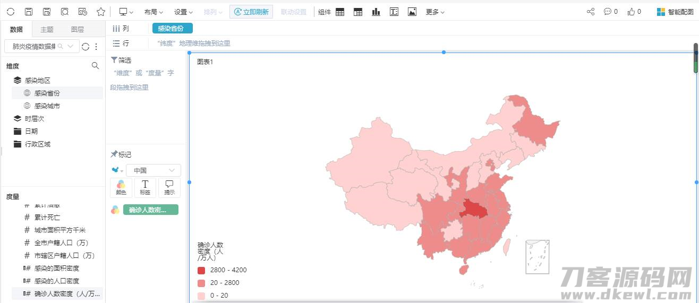Click the 0 - 20 legend swatch
Image resolution: width=699 pixels, height=303 pixels.
coord(201,296)
